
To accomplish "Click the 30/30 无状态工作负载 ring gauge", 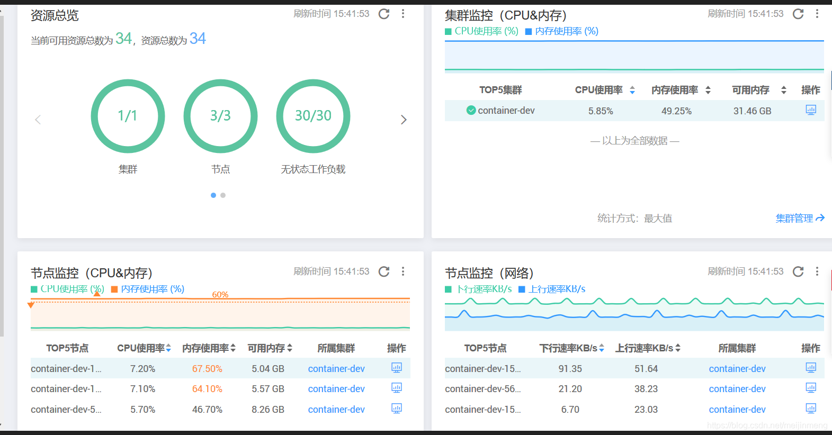I will pyautogui.click(x=313, y=116).
